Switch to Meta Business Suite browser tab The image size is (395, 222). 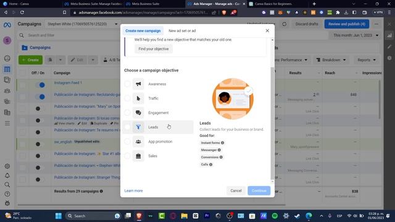(x=154, y=4)
